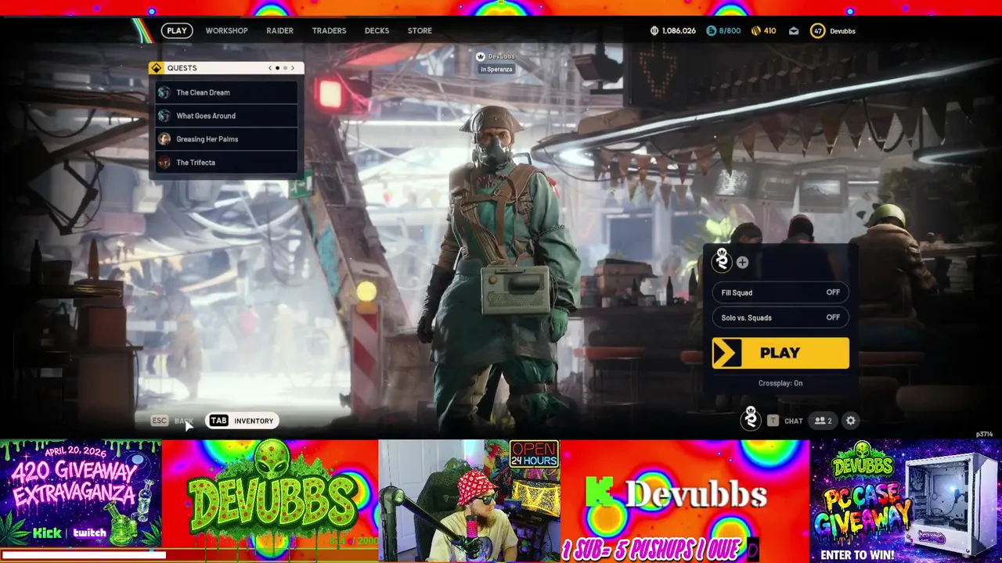This screenshot has width=1002, height=563.
Task: Click the white progress bar at bottom-left
Action: (x=85, y=555)
